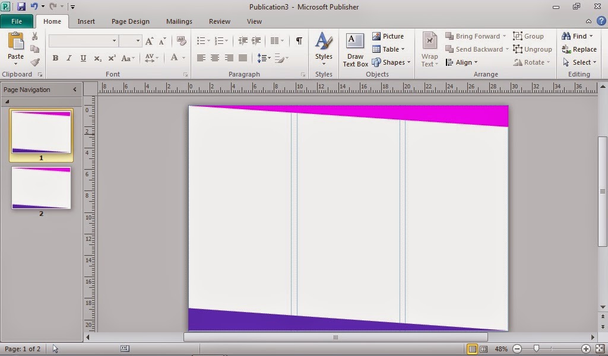The image size is (608, 356).
Task: Switch to the Mailings tab
Action: (x=179, y=21)
